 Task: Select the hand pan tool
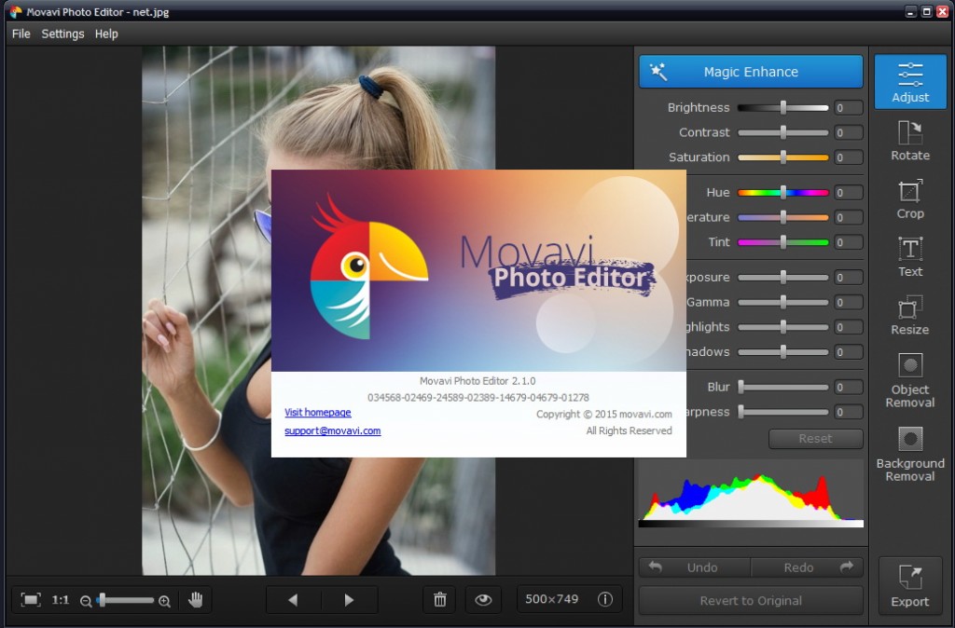click(196, 599)
